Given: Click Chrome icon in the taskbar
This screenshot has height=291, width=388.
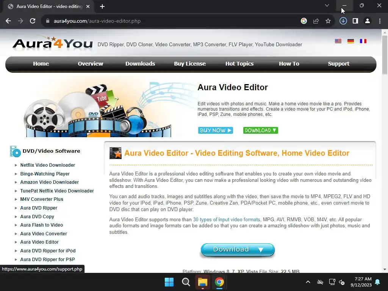Looking at the screenshot, I should pyautogui.click(x=219, y=282).
